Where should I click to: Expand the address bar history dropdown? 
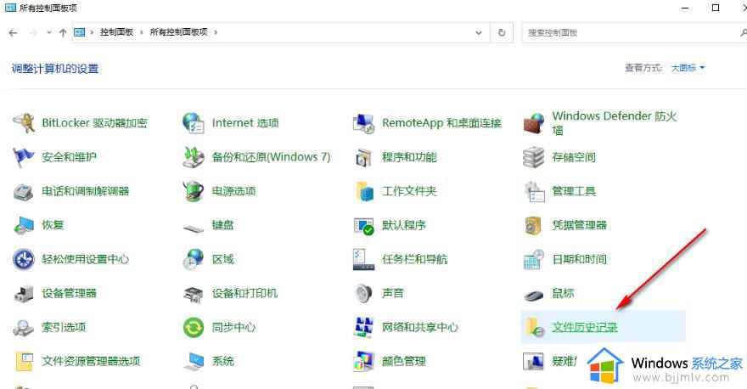478,33
